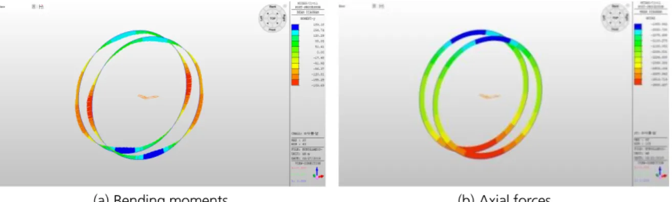Select TOP center of bending moments view cube
The width and height of the screenshot is (672, 202).
point(272,18)
